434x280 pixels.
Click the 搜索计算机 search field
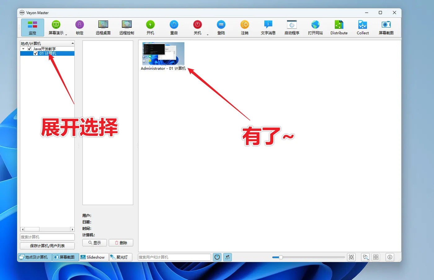[47, 237]
